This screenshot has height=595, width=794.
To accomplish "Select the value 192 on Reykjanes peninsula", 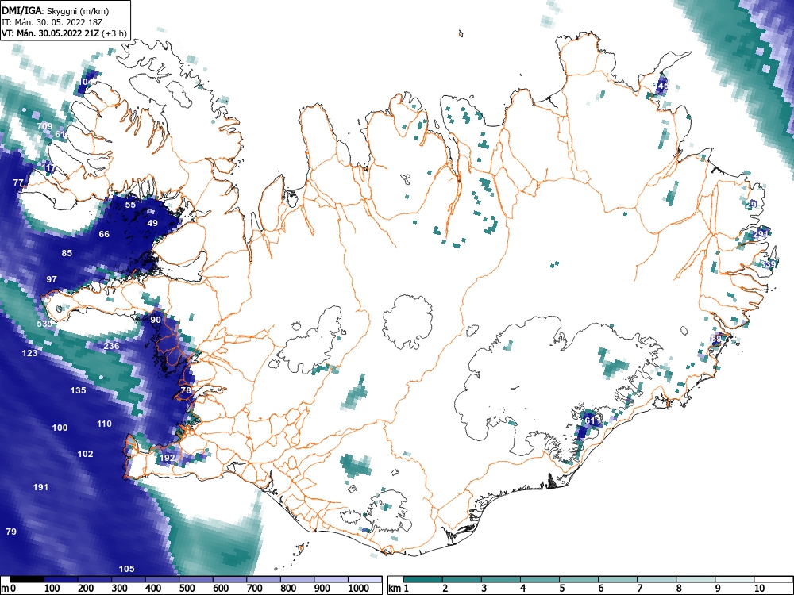I will point(167,458).
